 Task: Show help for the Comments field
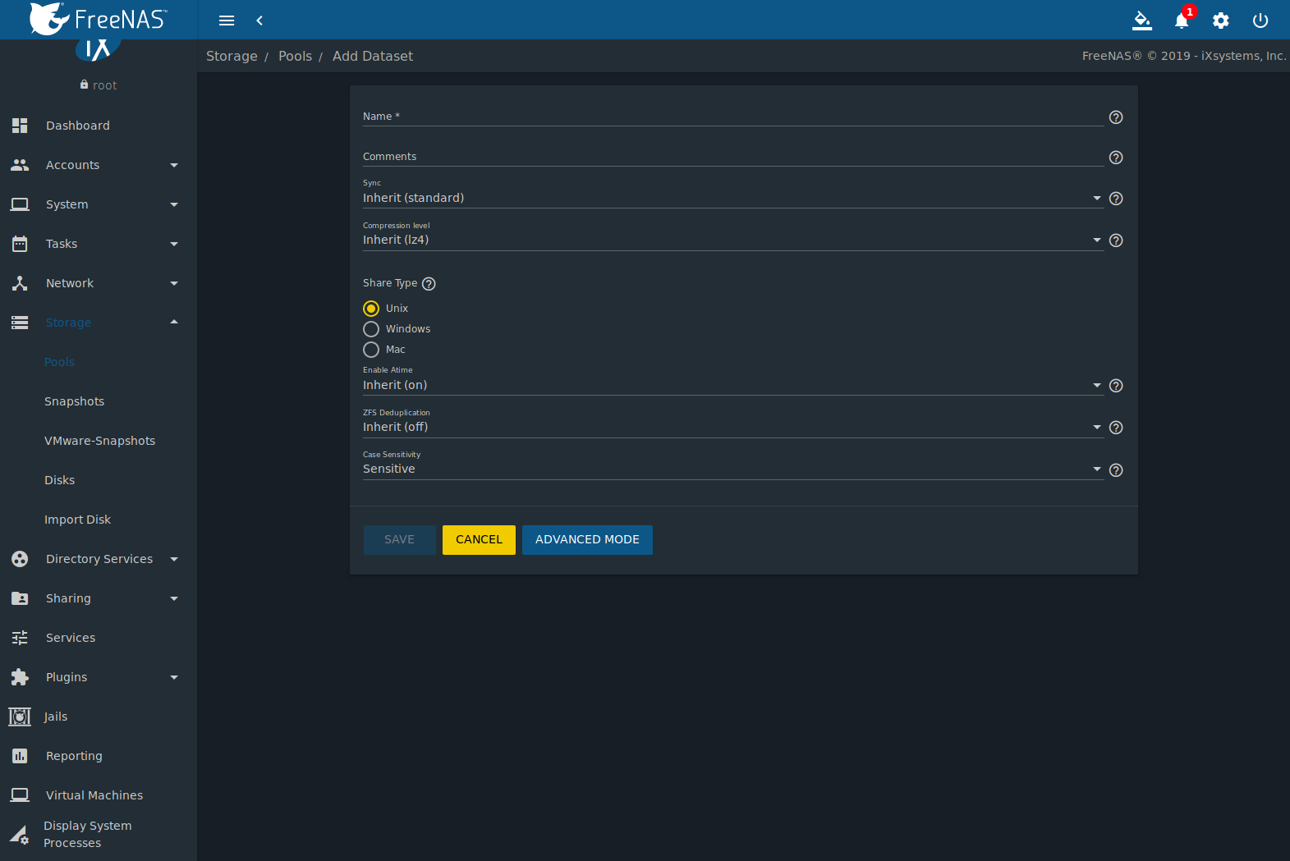tap(1116, 158)
